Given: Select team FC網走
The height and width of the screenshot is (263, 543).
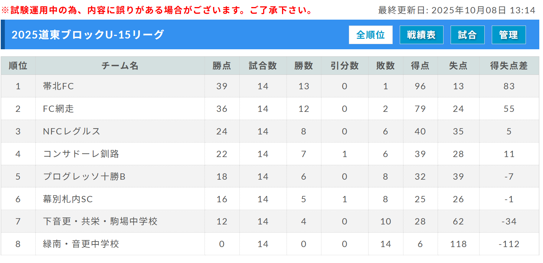Looking at the screenshot, I should pos(59,109).
